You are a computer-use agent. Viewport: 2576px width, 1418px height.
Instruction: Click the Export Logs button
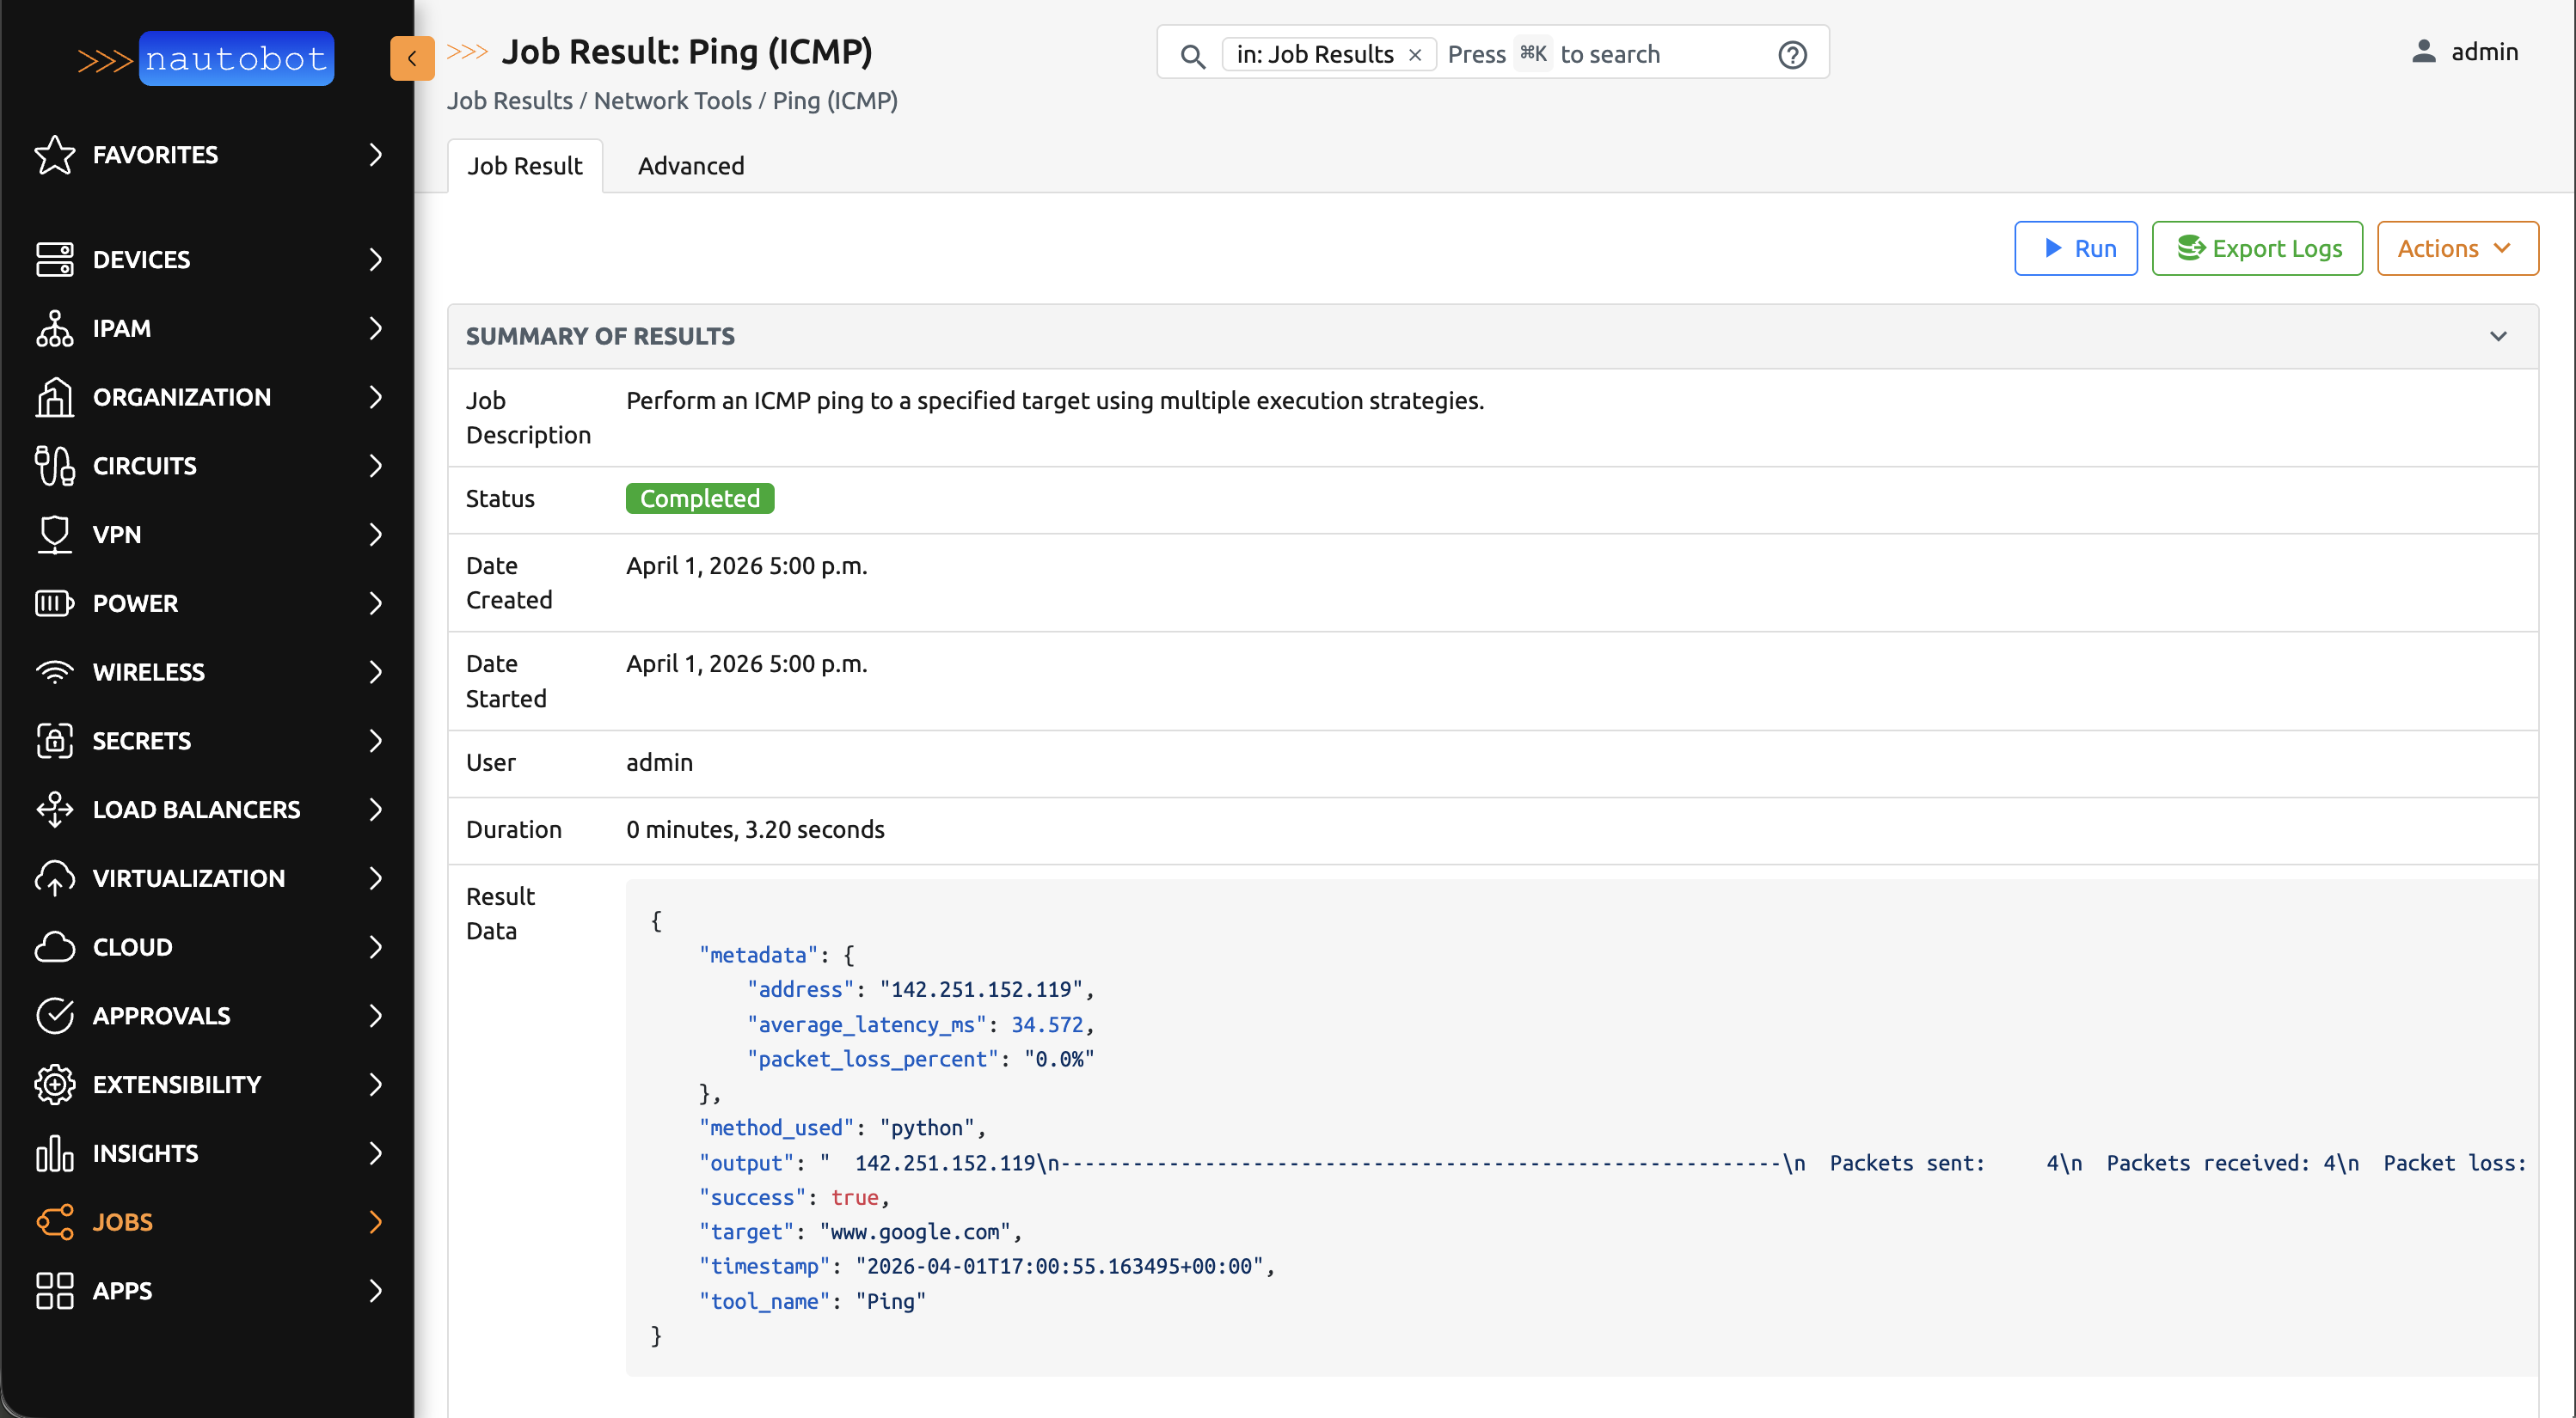pos(2256,248)
